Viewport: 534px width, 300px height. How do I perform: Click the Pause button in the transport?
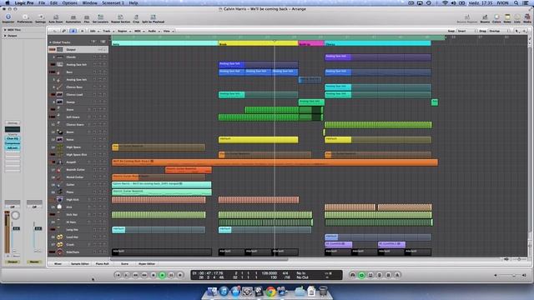pyautogui.click(x=171, y=275)
